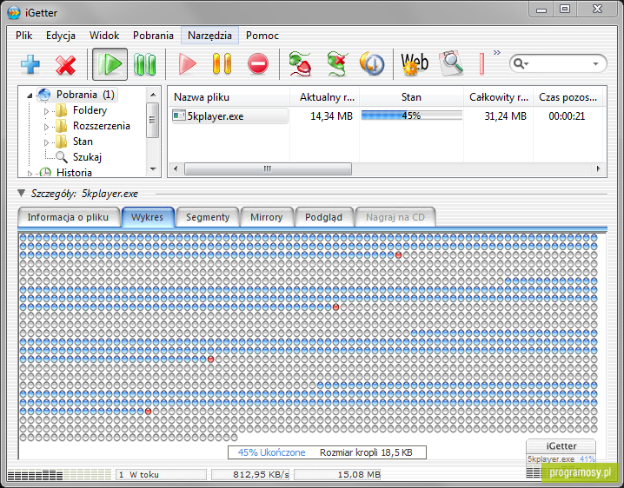
Task: Select the Rozszerzenia folder item
Action: [102, 126]
